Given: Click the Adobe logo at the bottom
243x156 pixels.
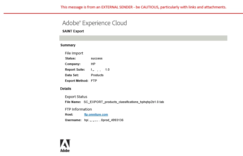Looking at the screenshot, I should (x=65, y=146).
